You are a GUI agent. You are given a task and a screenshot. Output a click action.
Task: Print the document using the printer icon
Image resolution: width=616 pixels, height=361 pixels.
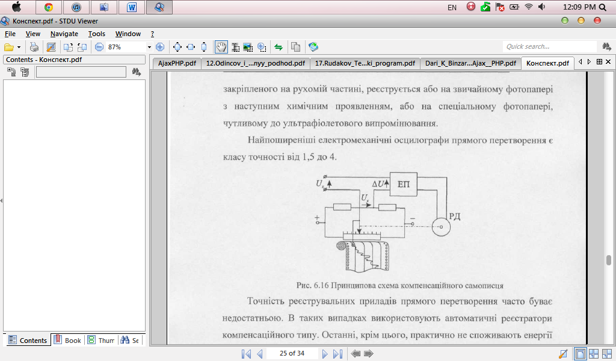[x=34, y=47]
